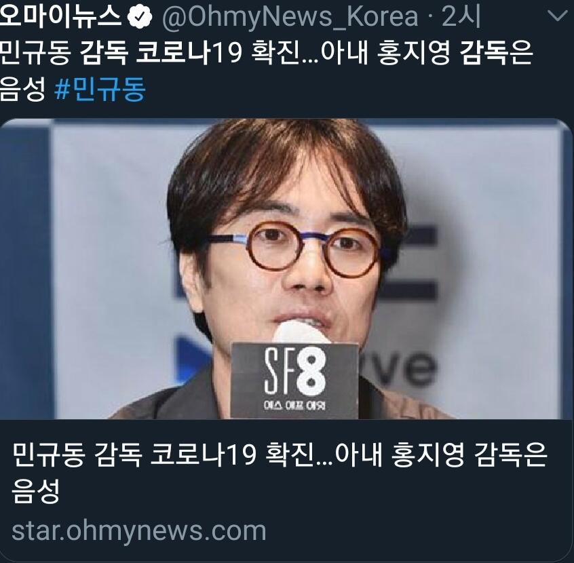Follow the #민규동 hashtag
This screenshot has height=563, width=574.
point(100,89)
